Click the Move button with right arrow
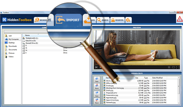 point(97,101)
